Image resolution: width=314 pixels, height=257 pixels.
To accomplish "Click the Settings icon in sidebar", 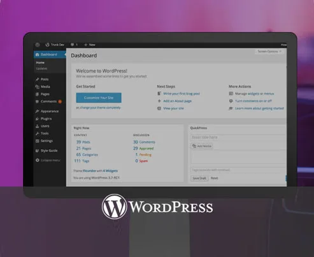I will (38, 141).
